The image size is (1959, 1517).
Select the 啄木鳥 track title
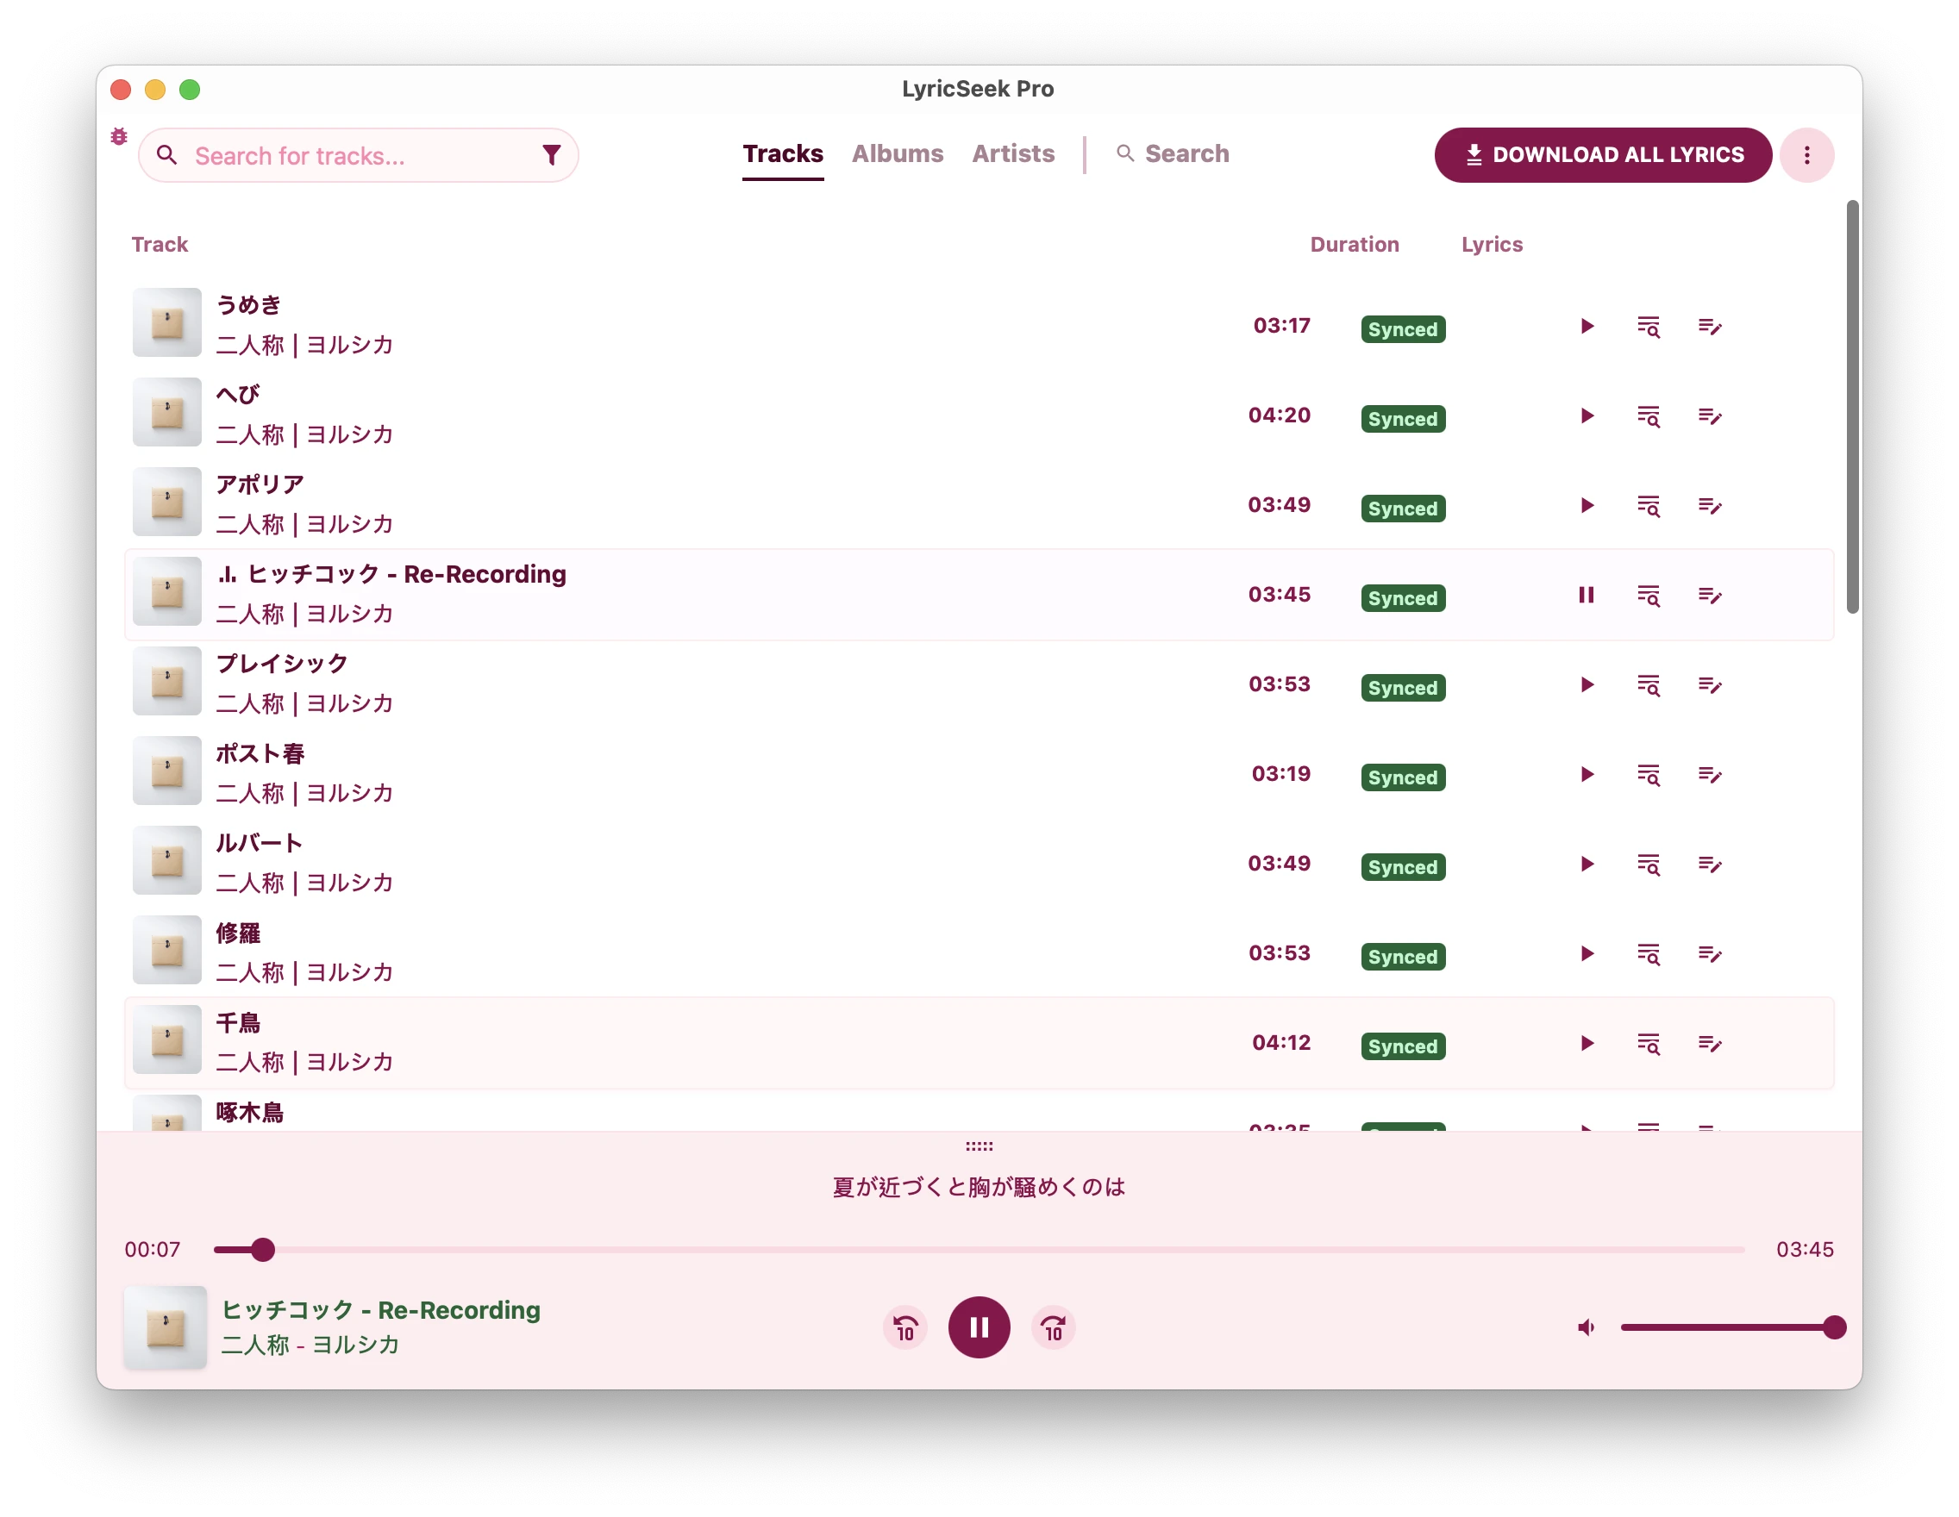point(249,1113)
